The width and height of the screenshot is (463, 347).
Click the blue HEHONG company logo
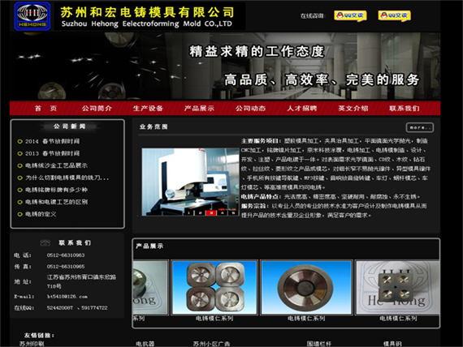coord(32,16)
